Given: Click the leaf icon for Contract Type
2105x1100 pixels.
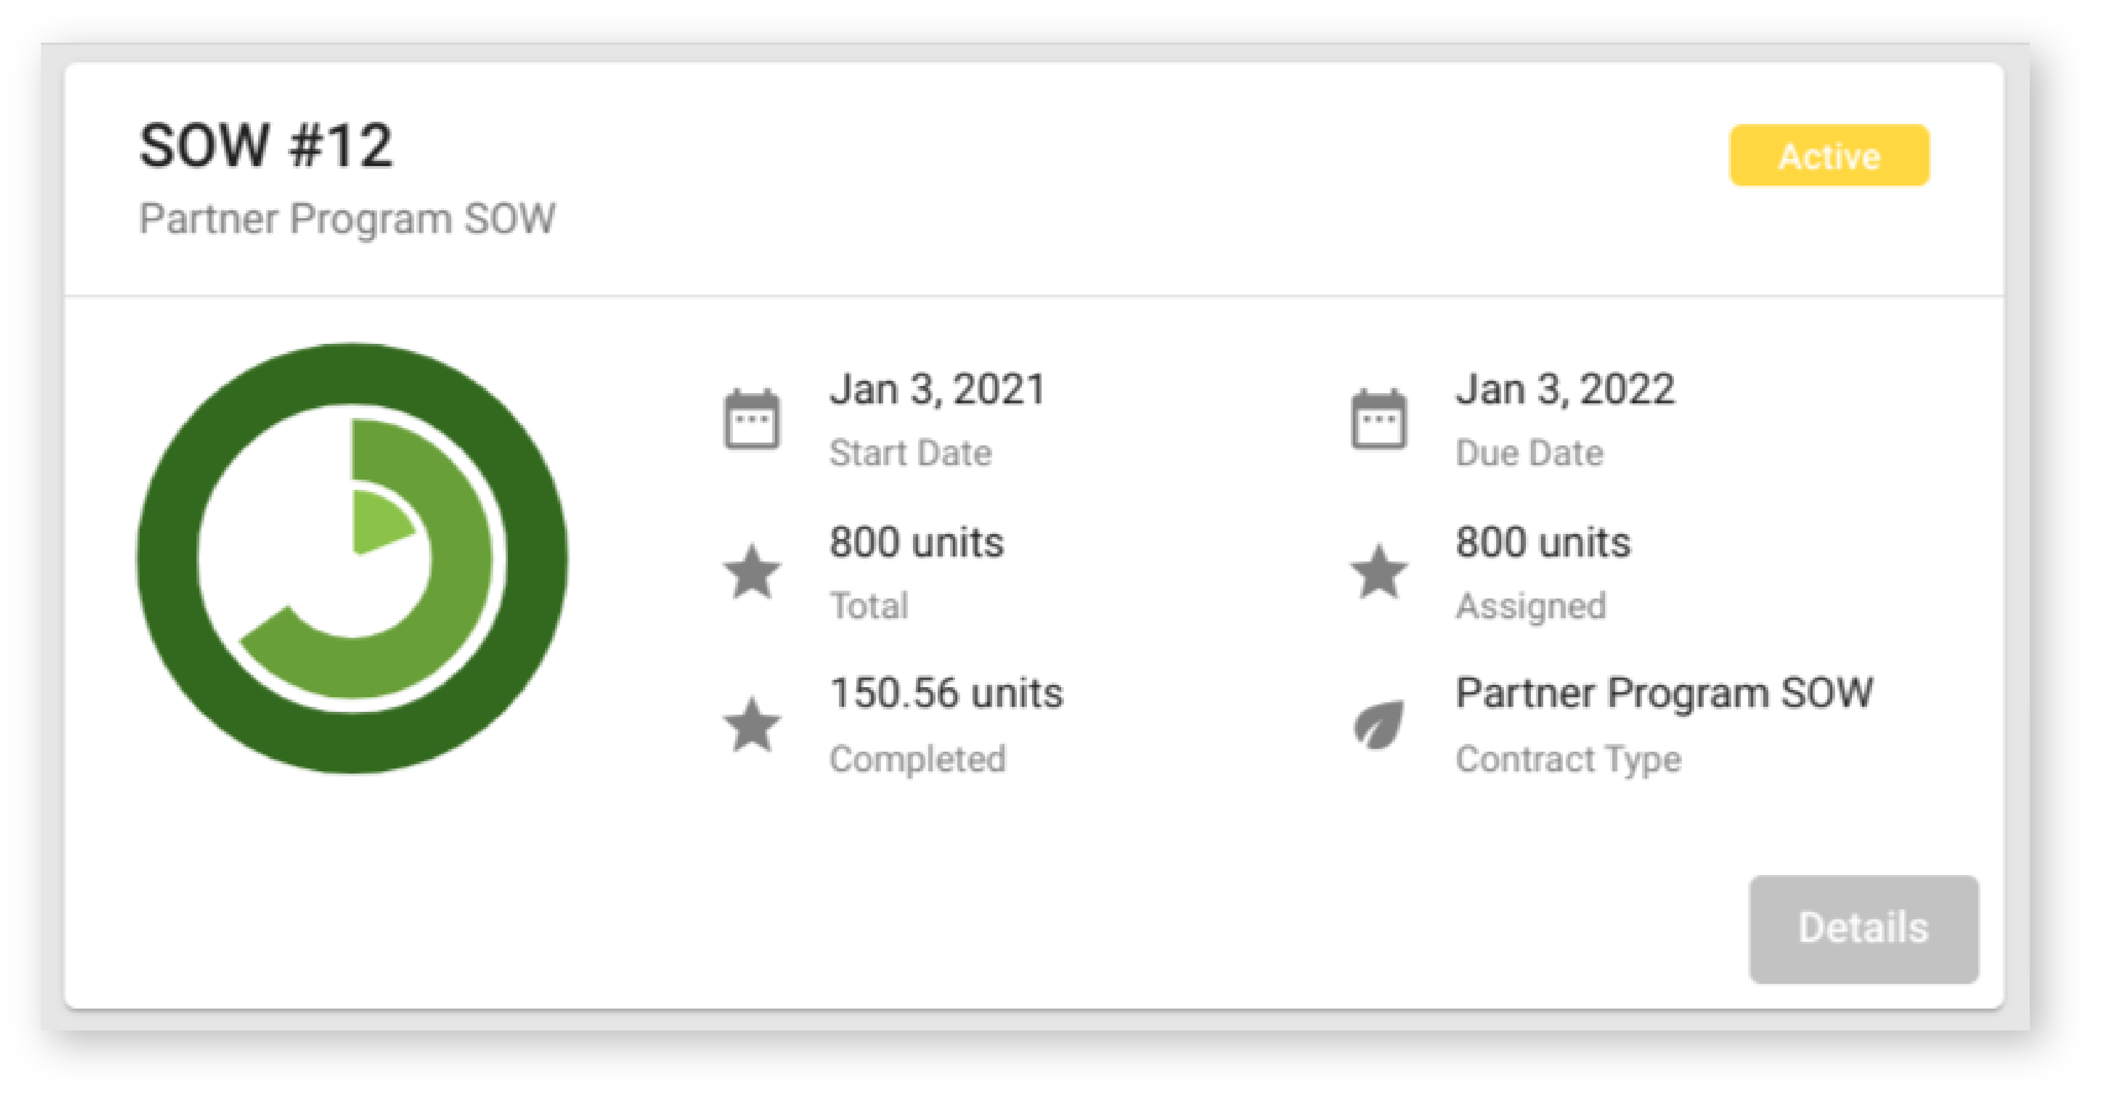Looking at the screenshot, I should coord(1378,724).
